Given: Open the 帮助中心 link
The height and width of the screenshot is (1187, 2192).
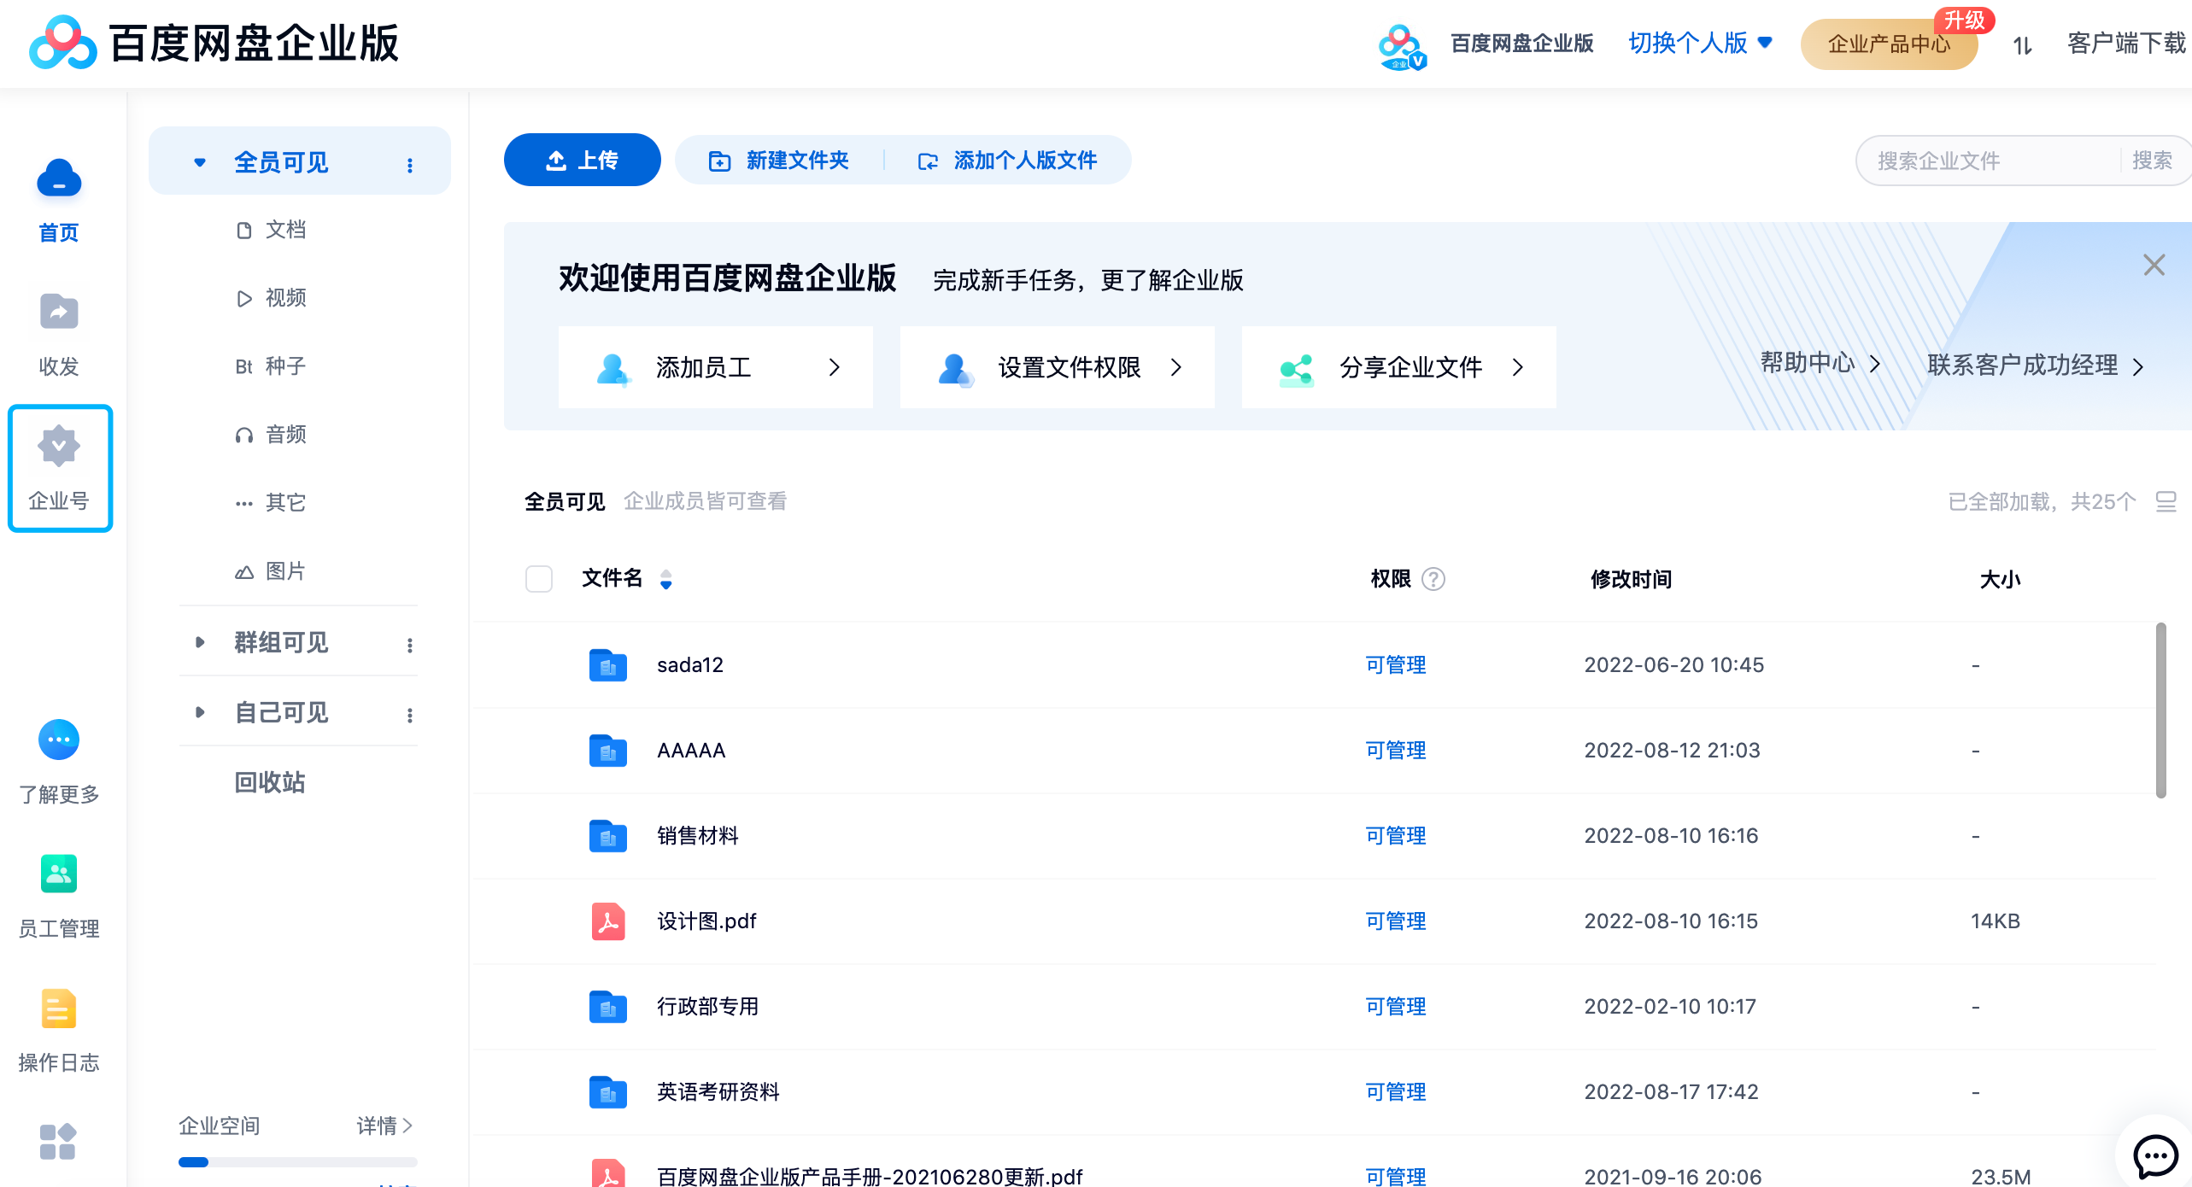Looking at the screenshot, I should [1820, 364].
